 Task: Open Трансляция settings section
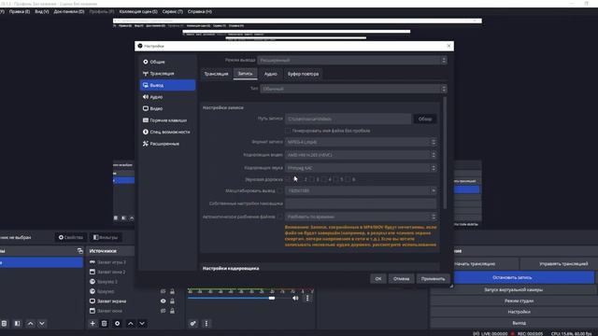(168, 74)
